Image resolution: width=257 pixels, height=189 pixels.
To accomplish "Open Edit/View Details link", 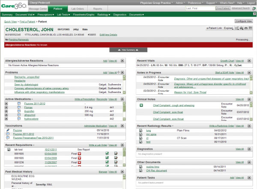I will (108, 35).
